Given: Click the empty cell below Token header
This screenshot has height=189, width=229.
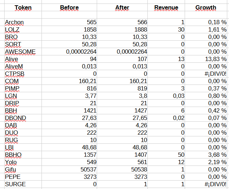Looking at the screenshot, I should tap(23, 15).
